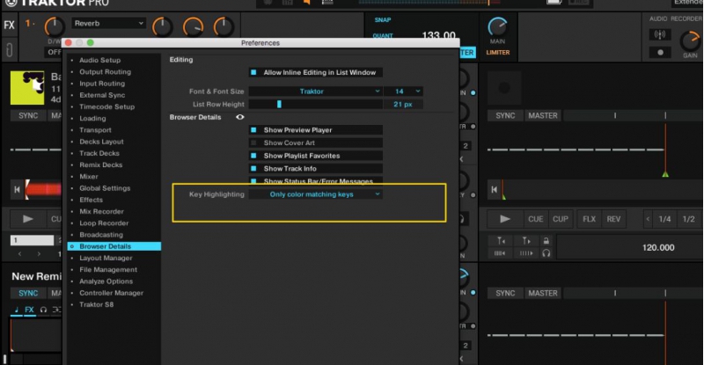
Task: Click audio recorder record button
Action: click(x=659, y=53)
